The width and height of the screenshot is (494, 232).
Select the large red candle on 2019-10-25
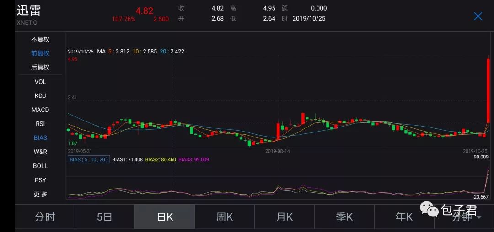point(489,90)
